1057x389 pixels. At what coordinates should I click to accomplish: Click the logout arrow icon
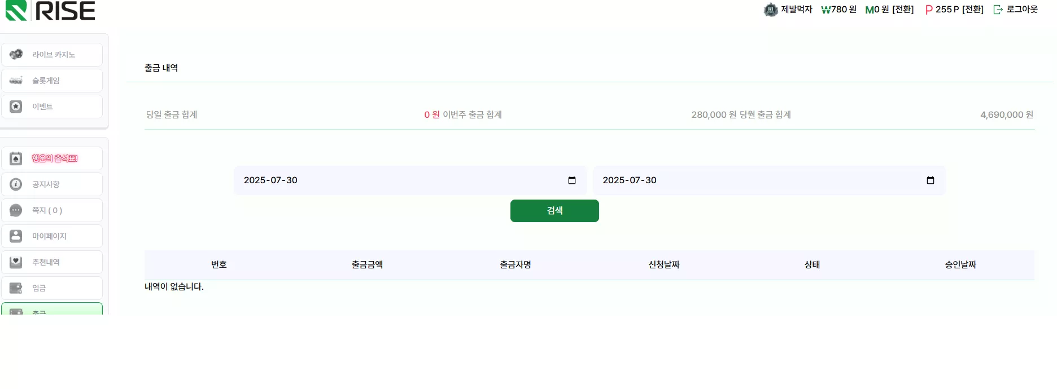(x=998, y=10)
